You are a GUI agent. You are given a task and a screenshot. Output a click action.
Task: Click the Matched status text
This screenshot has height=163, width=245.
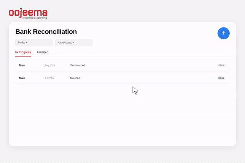tap(75, 78)
